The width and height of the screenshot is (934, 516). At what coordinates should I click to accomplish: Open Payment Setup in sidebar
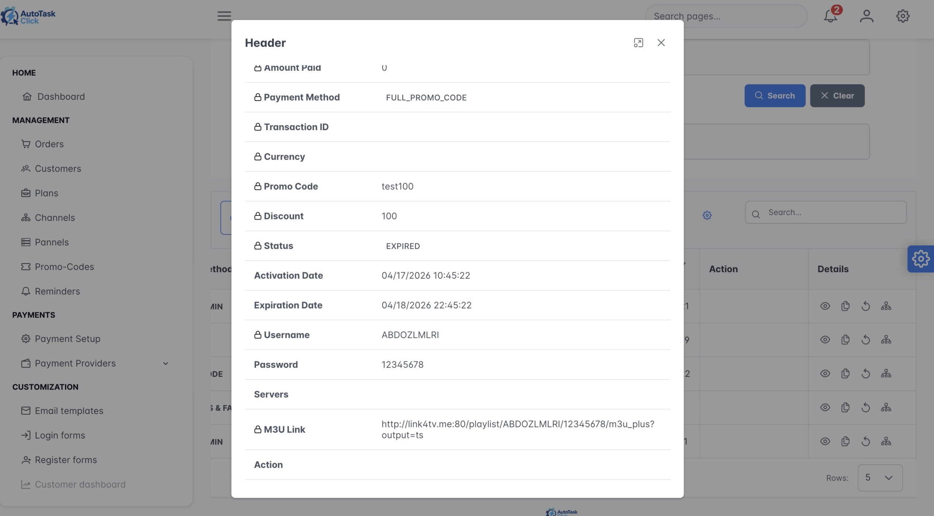pyautogui.click(x=61, y=339)
